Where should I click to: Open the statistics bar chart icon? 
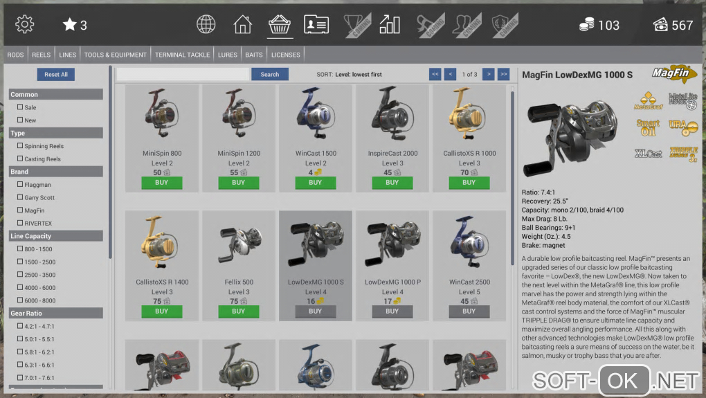390,24
